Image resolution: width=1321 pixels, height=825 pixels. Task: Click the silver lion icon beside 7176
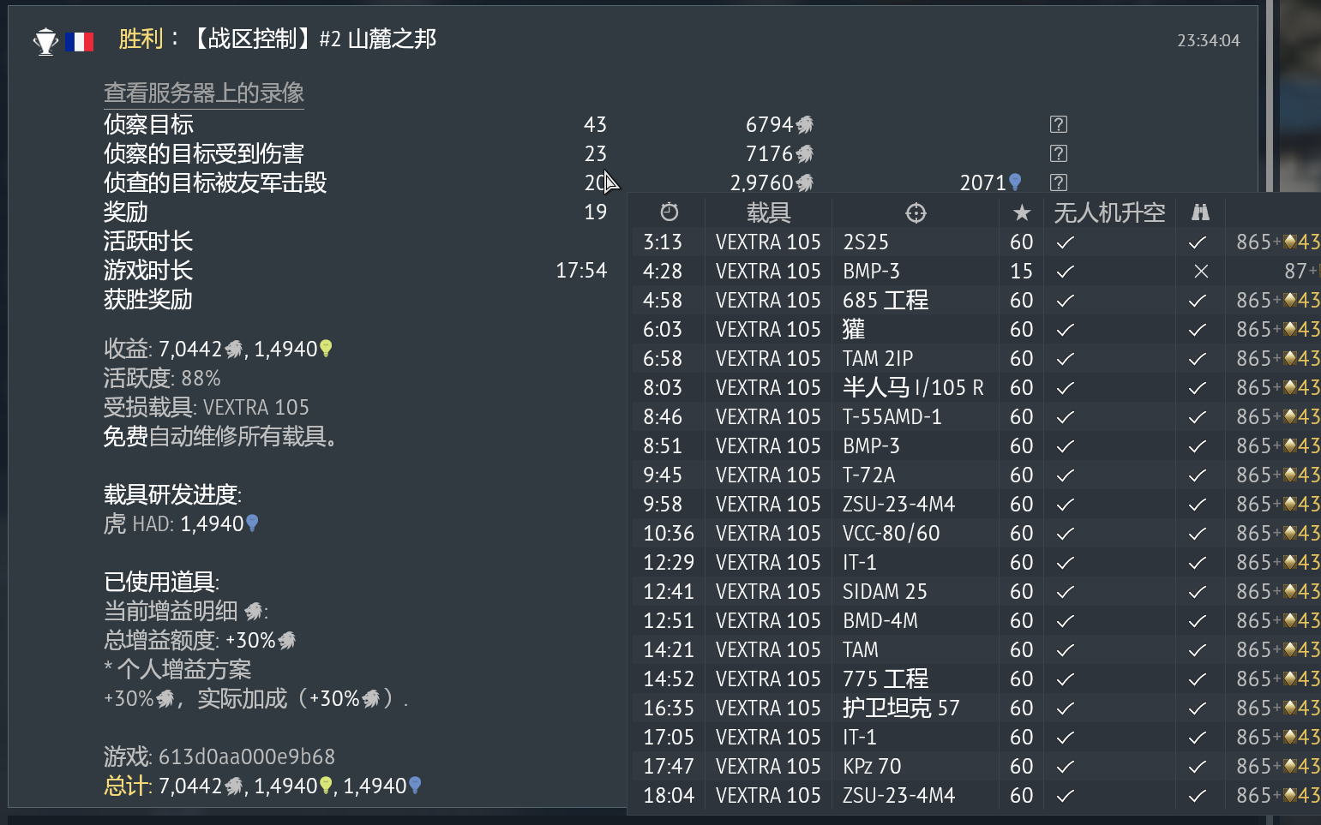(x=805, y=154)
